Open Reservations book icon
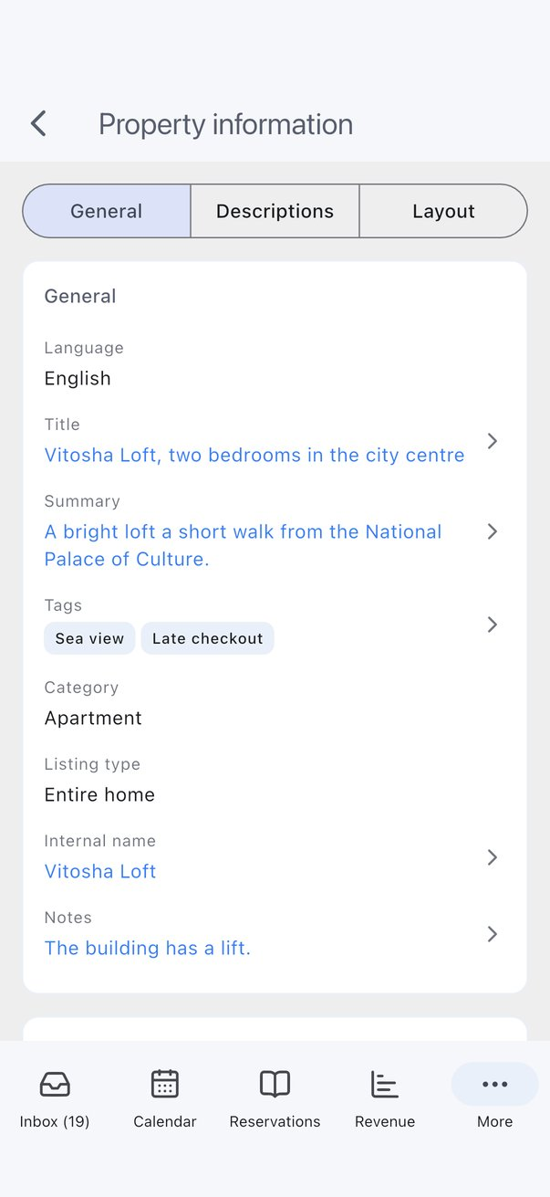The width and height of the screenshot is (550, 1197). point(275,1084)
